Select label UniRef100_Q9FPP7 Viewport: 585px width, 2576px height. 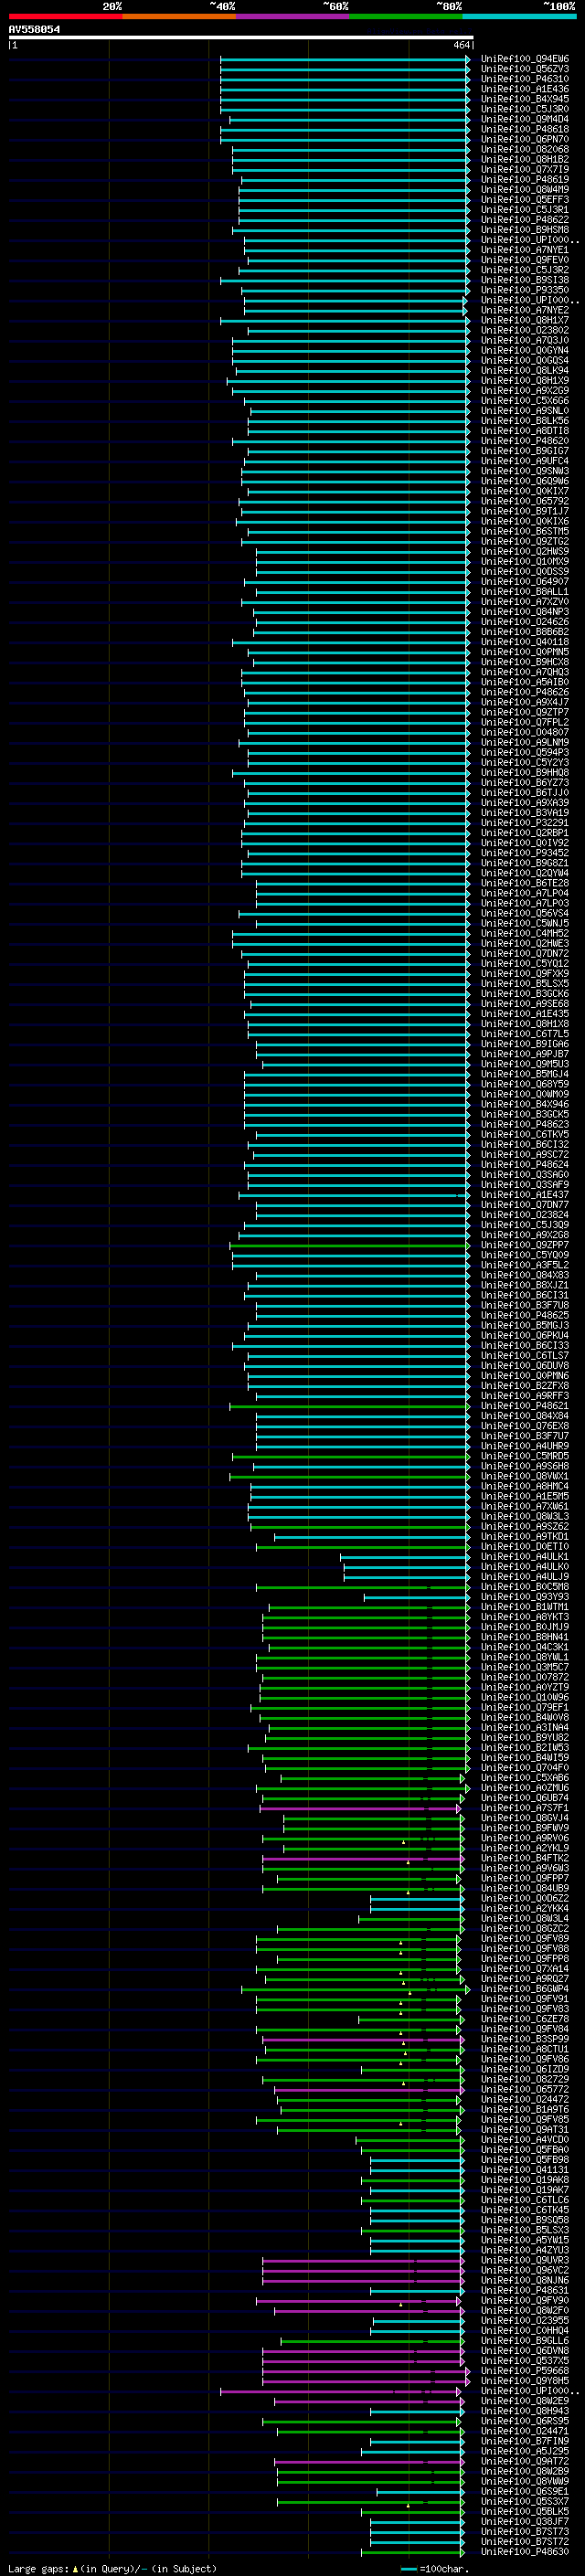[525, 1878]
